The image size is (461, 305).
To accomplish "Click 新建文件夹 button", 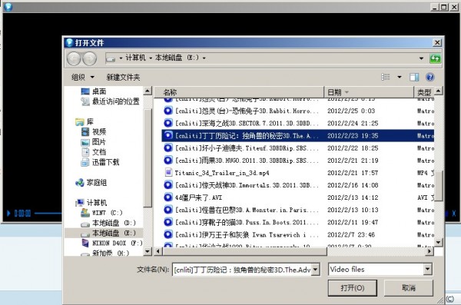I will (x=123, y=78).
